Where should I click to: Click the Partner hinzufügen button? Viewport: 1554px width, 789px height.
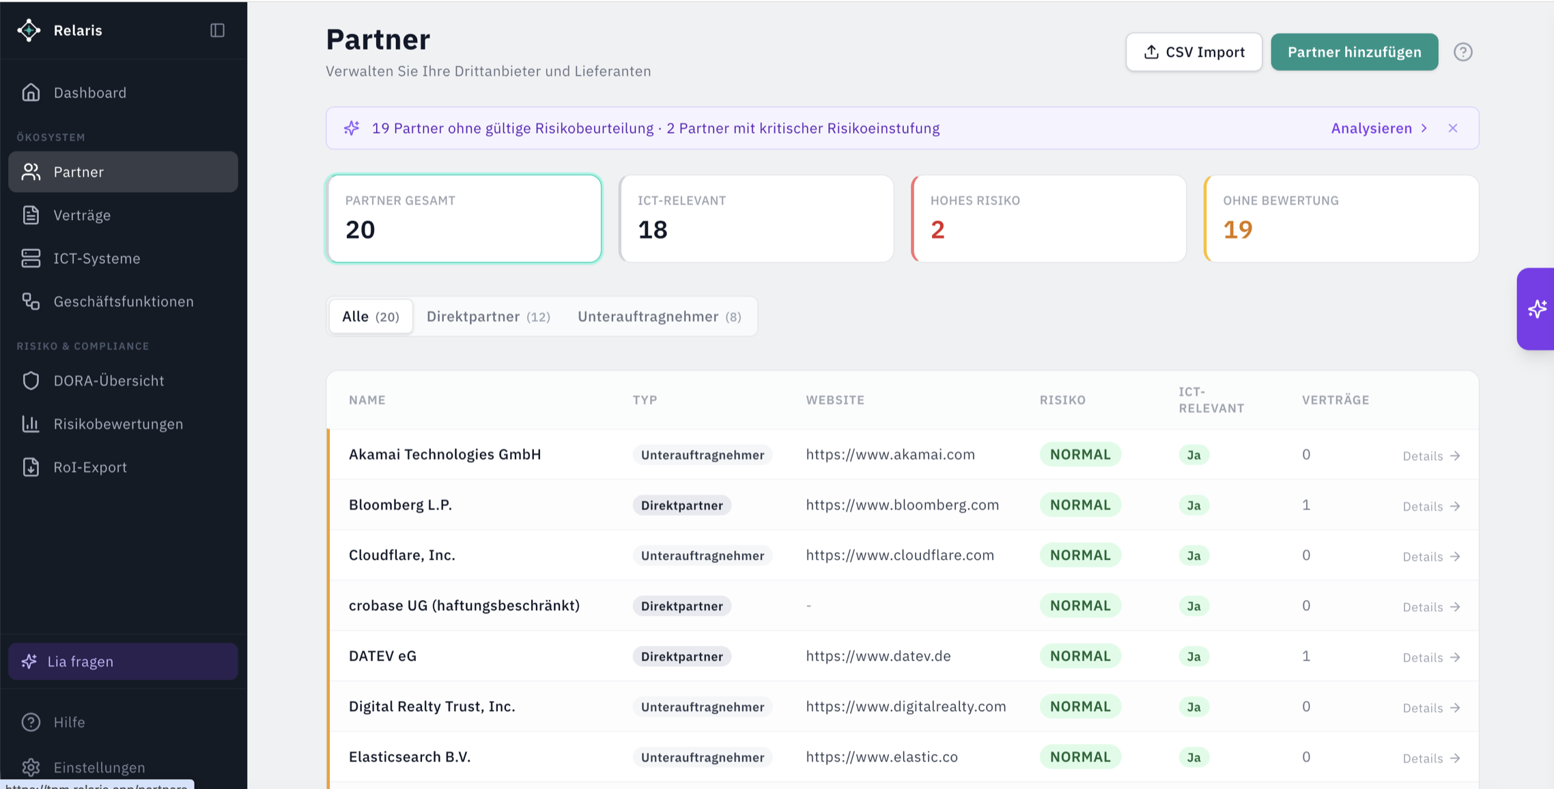[x=1354, y=51]
